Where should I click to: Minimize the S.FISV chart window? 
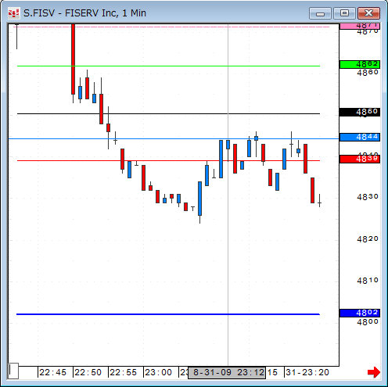[320, 13]
